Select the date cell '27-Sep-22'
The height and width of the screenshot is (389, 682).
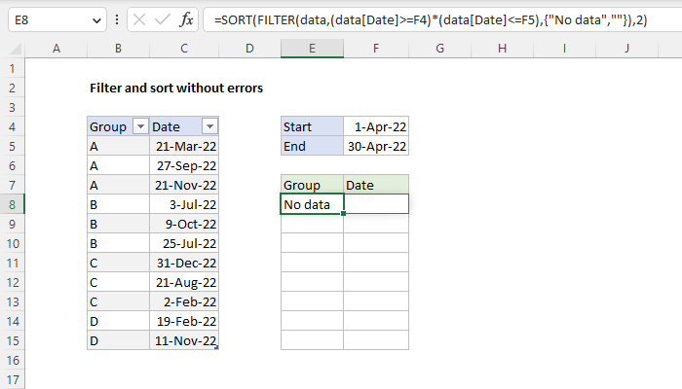coord(184,166)
